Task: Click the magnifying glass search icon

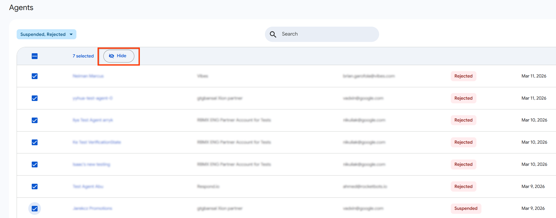Action: click(x=273, y=34)
